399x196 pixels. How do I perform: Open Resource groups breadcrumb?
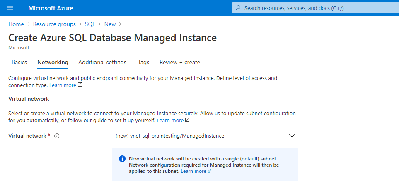tap(54, 24)
